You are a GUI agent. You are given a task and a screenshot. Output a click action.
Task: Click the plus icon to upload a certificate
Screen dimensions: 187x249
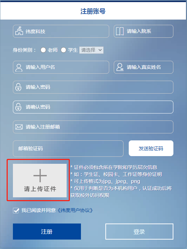(x=40, y=176)
